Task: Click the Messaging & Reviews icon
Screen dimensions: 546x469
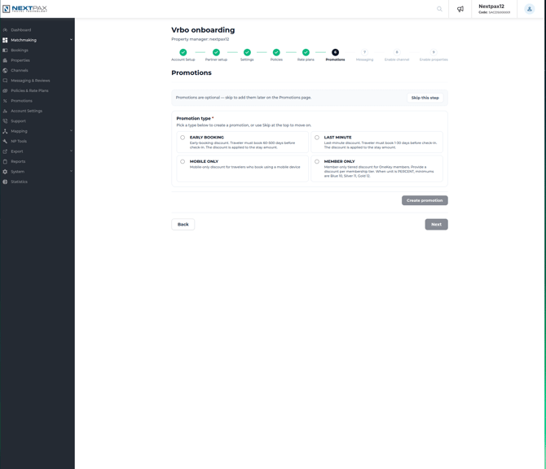Action: [5, 81]
